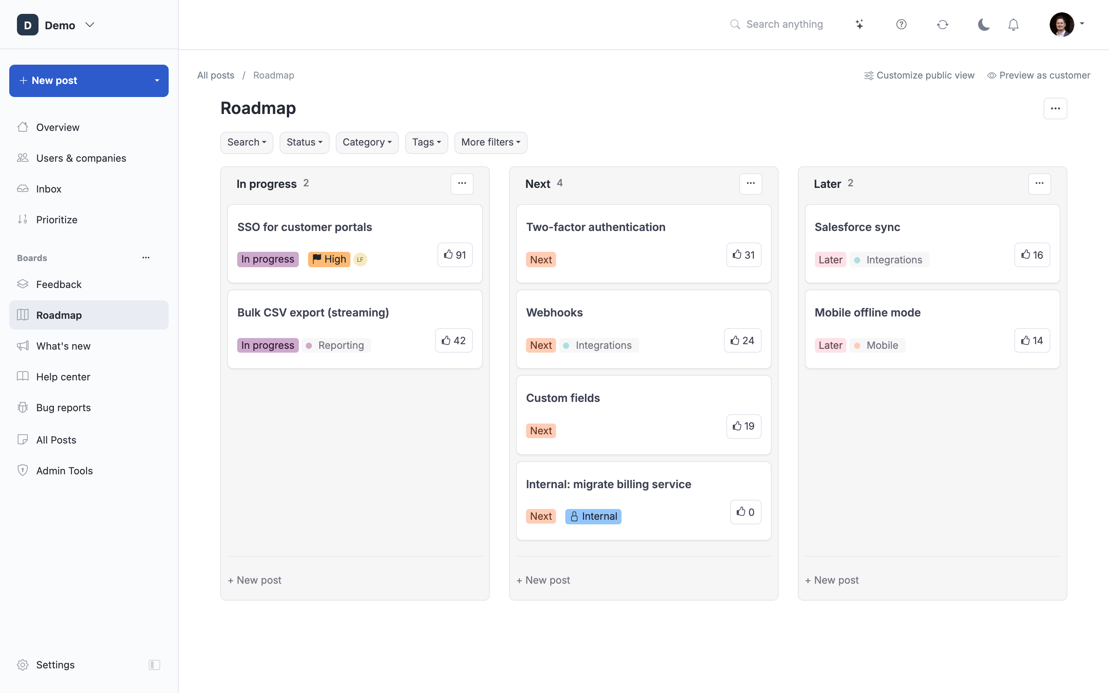Image resolution: width=1109 pixels, height=693 pixels.
Task: Open the Tags filter dropdown
Action: click(426, 142)
